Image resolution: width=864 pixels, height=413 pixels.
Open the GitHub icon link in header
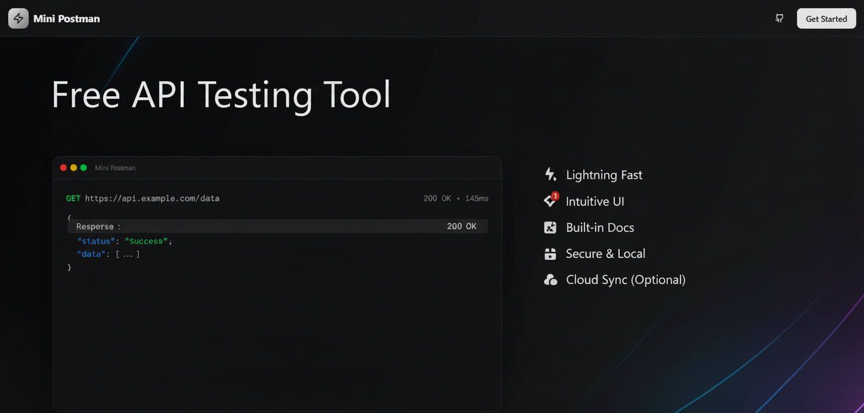tap(779, 18)
